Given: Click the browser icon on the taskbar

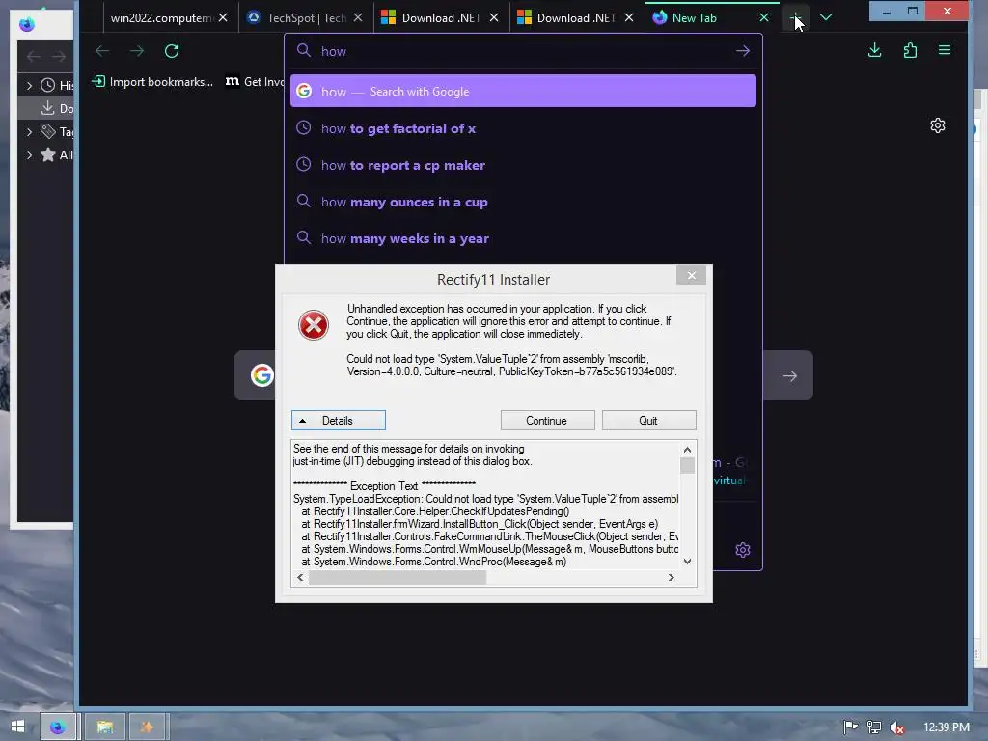Looking at the screenshot, I should click(x=58, y=727).
